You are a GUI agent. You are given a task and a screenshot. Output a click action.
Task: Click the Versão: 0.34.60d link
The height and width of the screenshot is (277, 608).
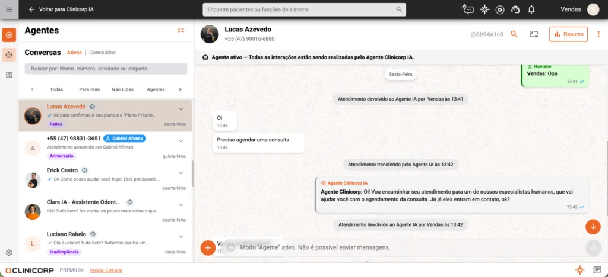coord(106,270)
